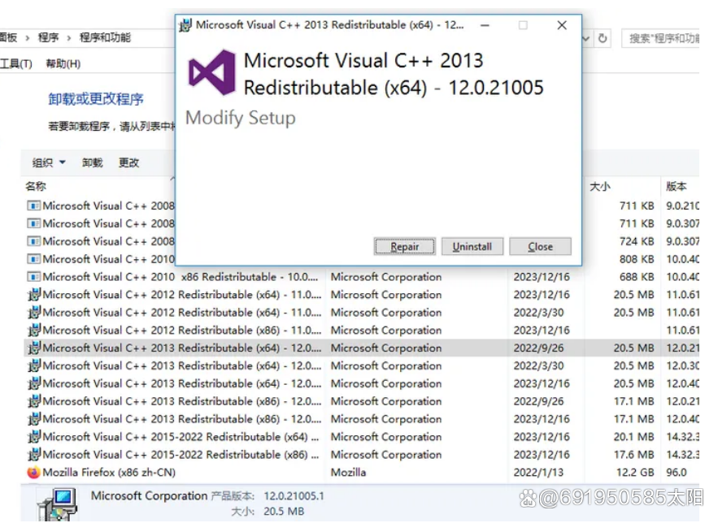The image size is (718, 523).
Task: Click the Uninstall button in the dialog
Action: (x=472, y=246)
